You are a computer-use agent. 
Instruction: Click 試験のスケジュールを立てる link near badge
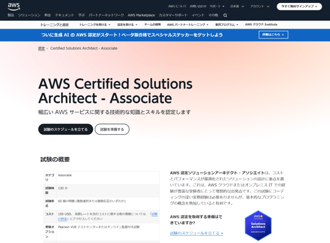pyautogui.click(x=196, y=233)
